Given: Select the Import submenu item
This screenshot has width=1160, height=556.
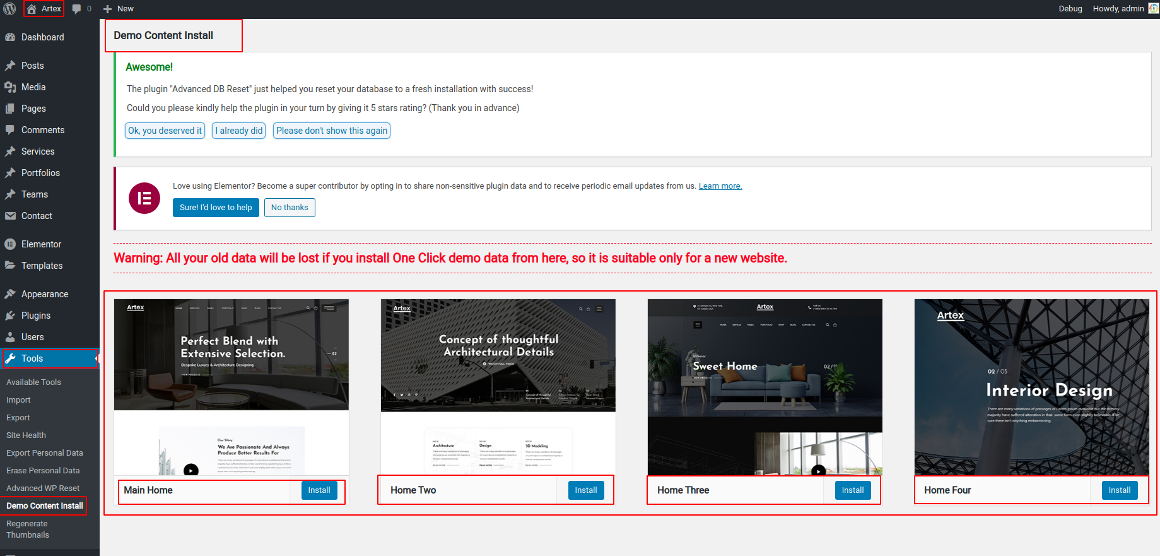Looking at the screenshot, I should (18, 400).
